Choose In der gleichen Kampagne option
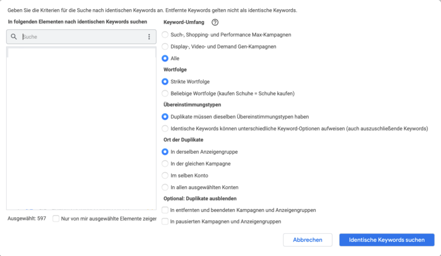This screenshot has width=441, height=256. click(165, 163)
